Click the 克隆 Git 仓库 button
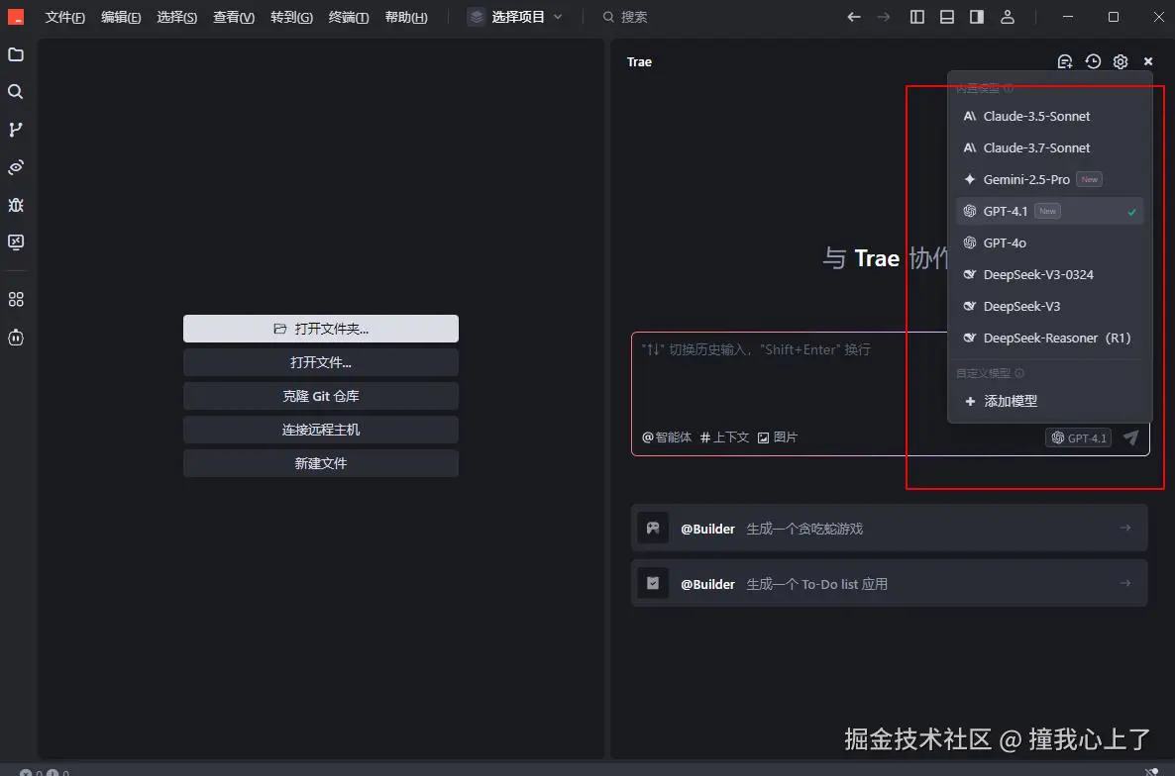Screen dimensions: 1175x776 point(321,396)
